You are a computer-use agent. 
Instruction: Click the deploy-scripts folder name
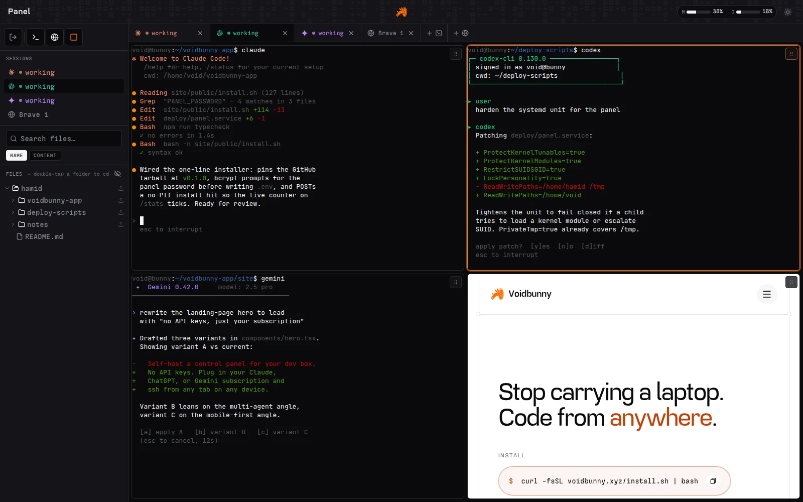(56, 212)
